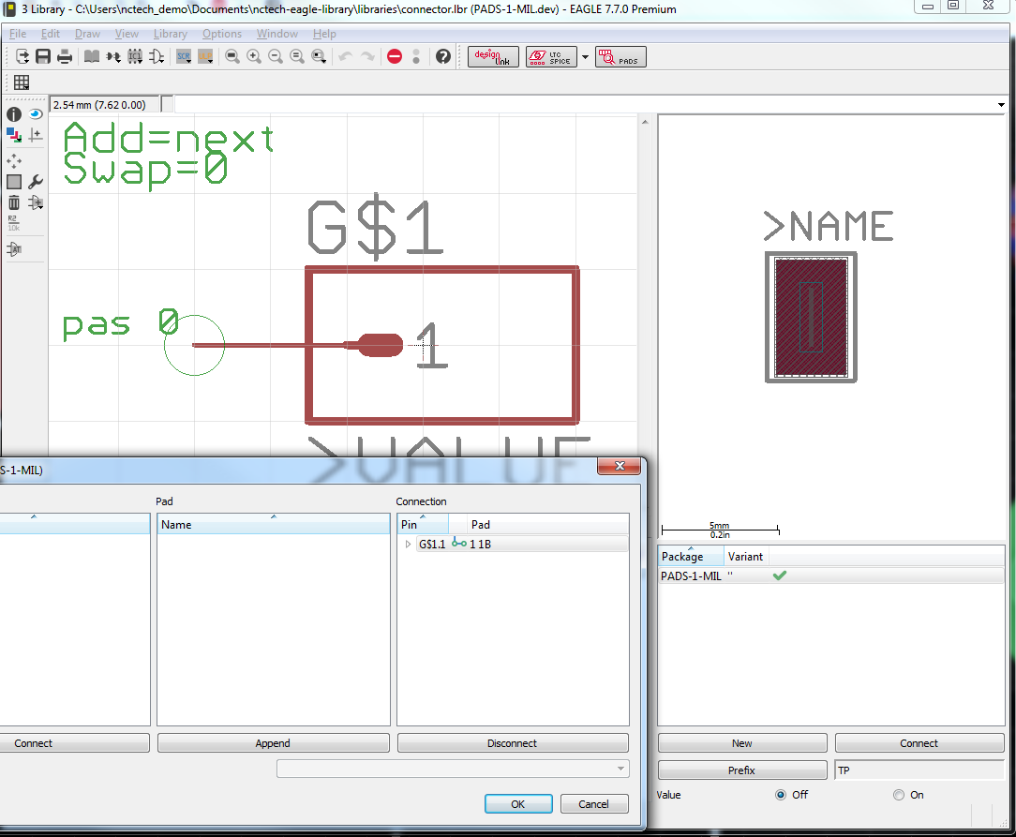1016x837 pixels.
Task: Open the layer selection dropdown at top right
Action: [x=1003, y=104]
